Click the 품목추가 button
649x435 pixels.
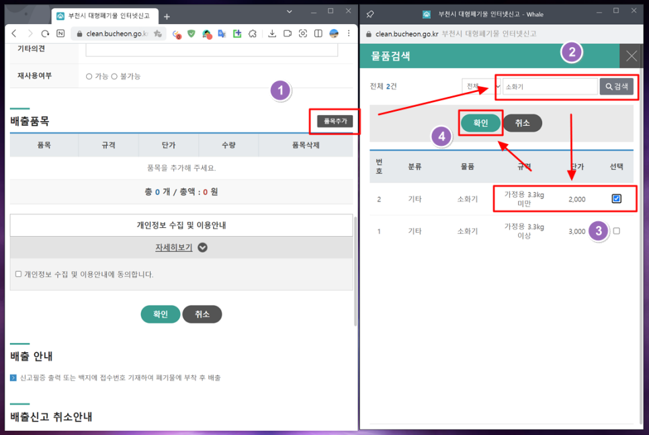point(335,121)
